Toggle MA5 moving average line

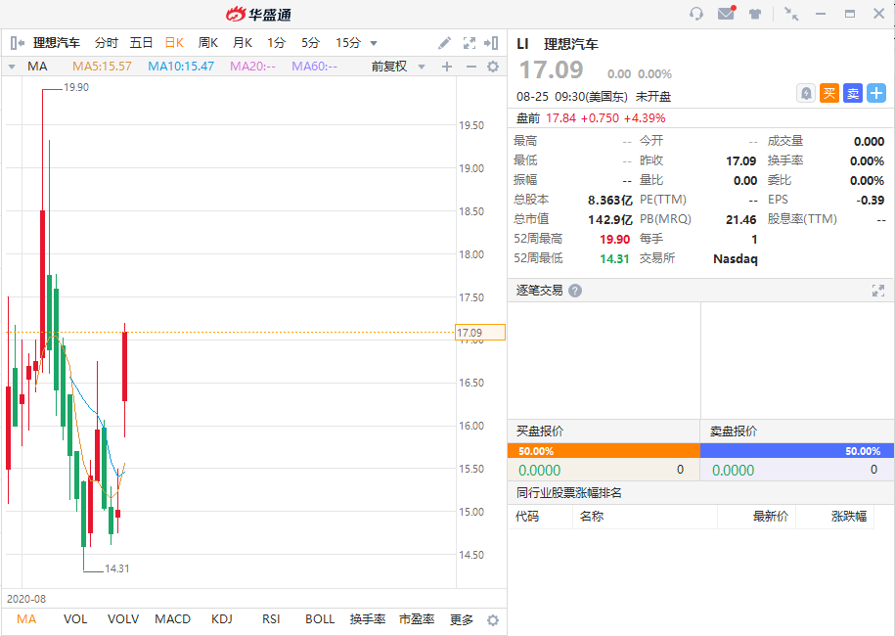tap(102, 67)
